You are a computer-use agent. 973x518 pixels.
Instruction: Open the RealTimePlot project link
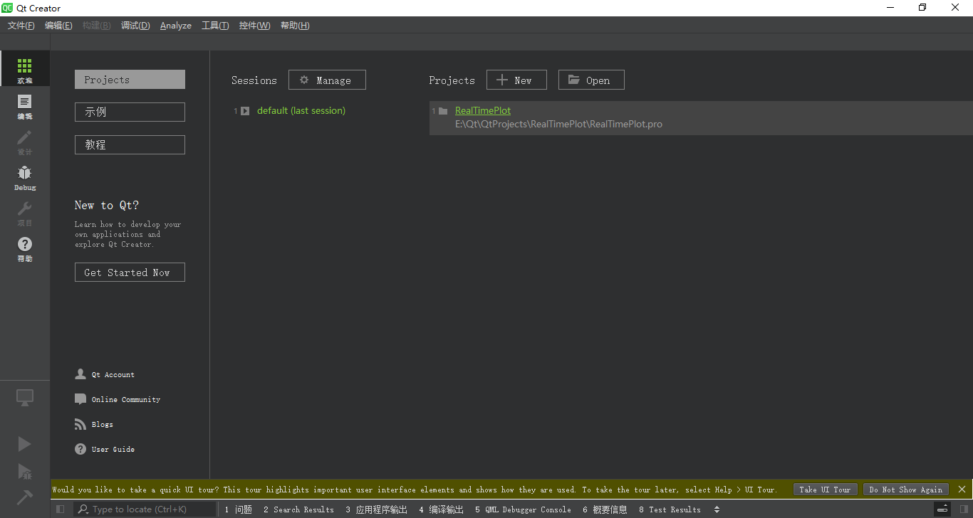tap(483, 110)
